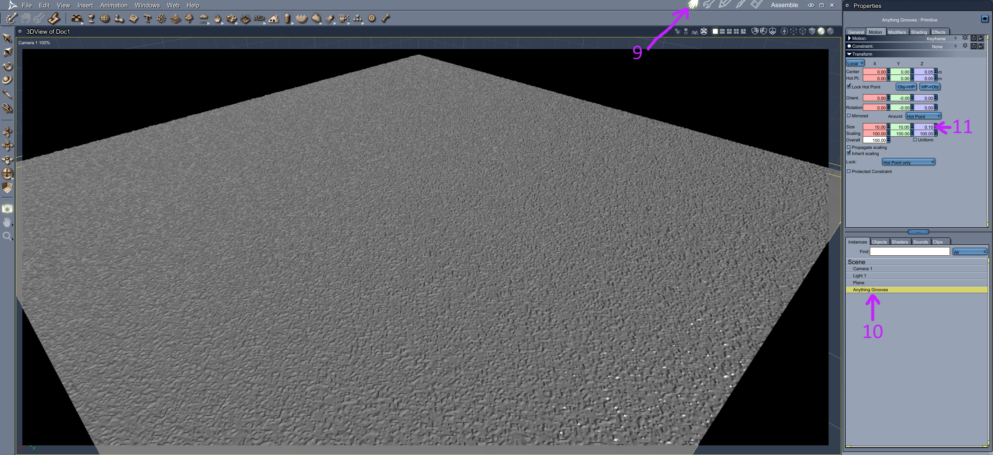Select Plane in scene list
993x455 pixels.
pos(916,283)
